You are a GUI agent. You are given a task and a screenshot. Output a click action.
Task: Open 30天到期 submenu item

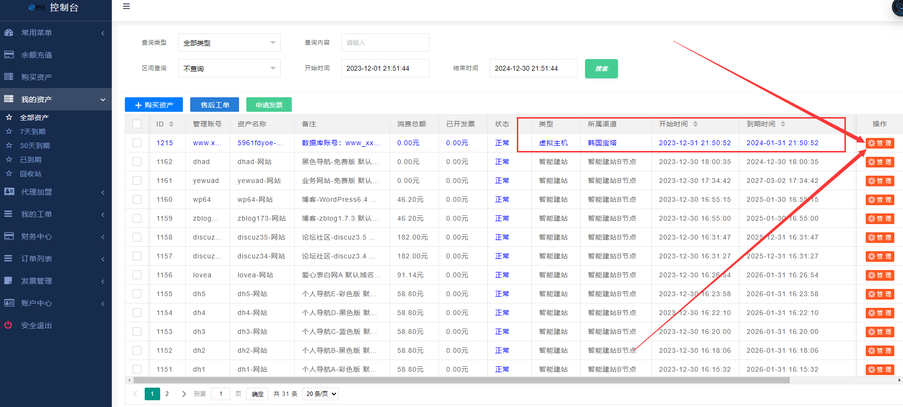(35, 146)
